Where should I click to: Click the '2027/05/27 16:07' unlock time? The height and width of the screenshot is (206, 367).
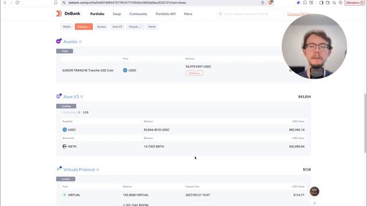(x=197, y=195)
